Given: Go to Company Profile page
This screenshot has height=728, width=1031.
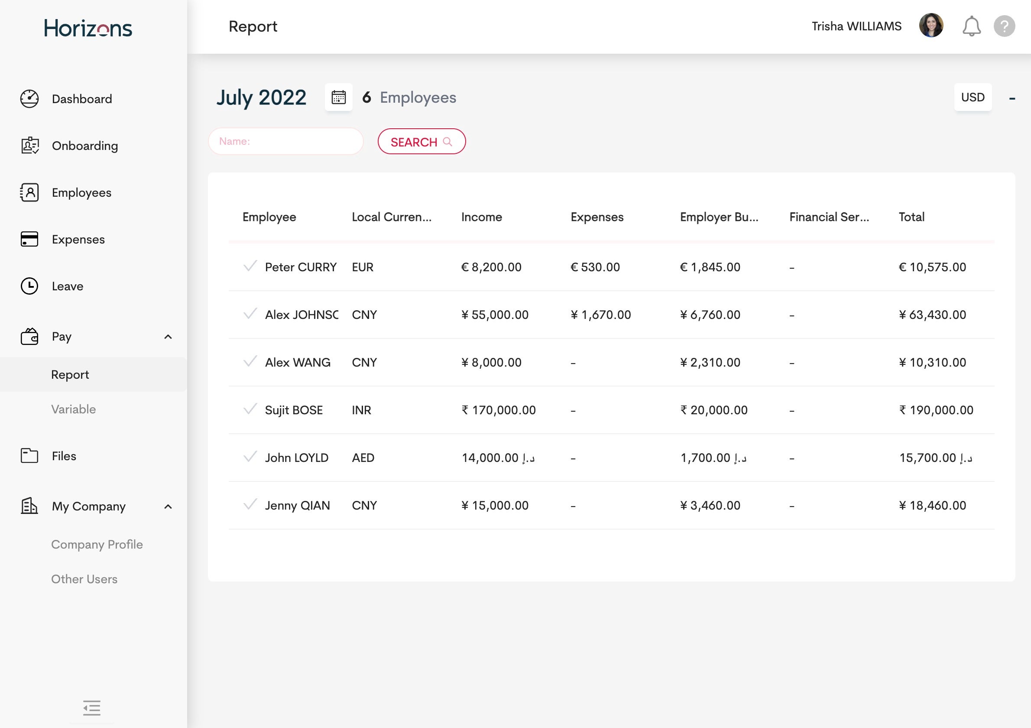Looking at the screenshot, I should pyautogui.click(x=97, y=544).
